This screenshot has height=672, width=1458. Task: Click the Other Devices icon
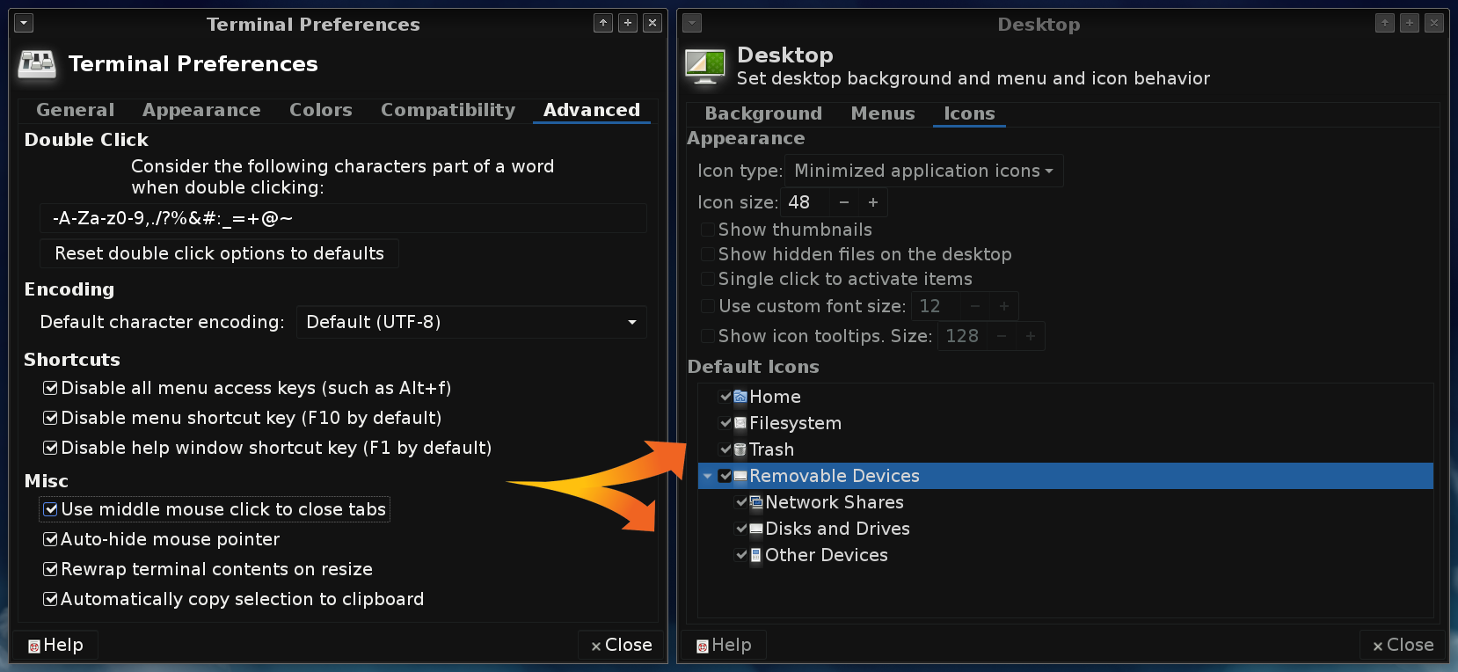pos(756,555)
